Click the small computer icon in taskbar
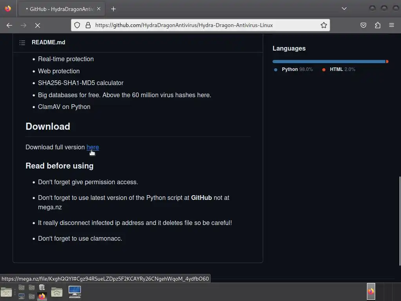 [x=22, y=296]
